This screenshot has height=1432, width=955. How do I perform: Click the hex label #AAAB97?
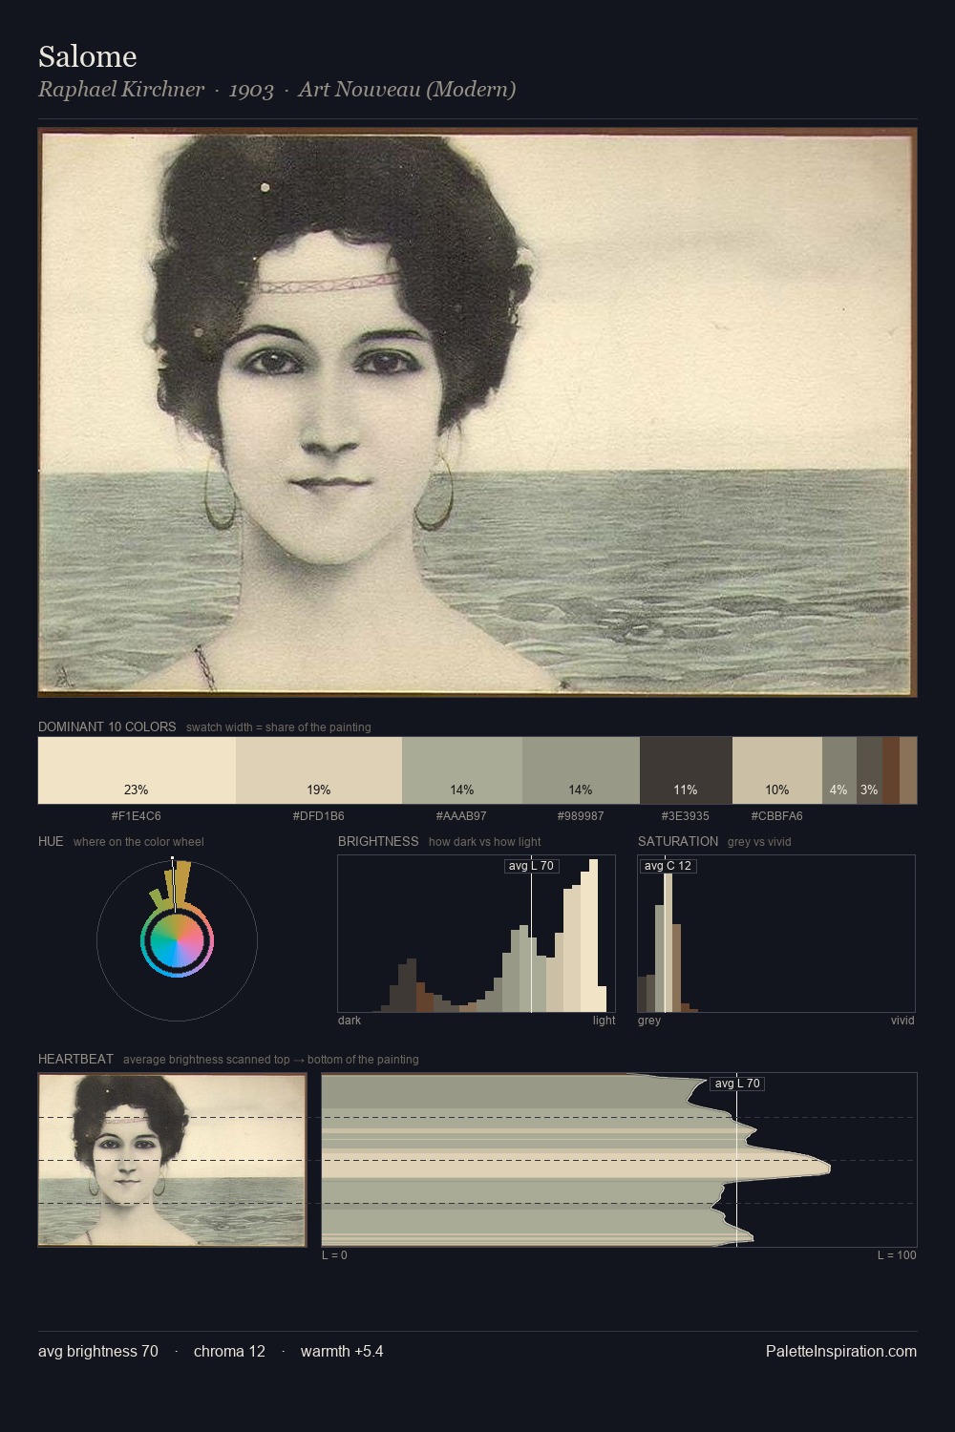point(461,816)
